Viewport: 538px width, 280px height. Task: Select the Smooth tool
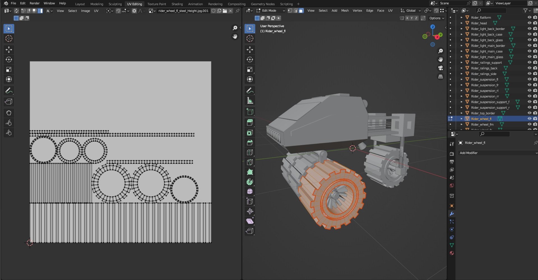click(250, 191)
